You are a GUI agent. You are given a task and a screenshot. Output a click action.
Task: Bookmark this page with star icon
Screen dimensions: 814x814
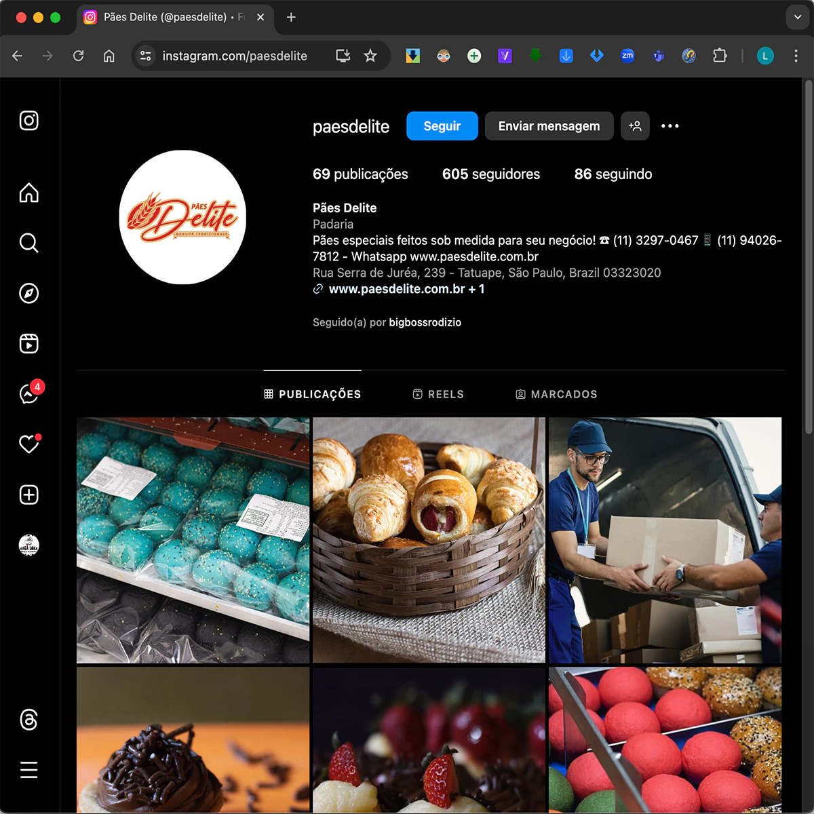pyautogui.click(x=370, y=56)
